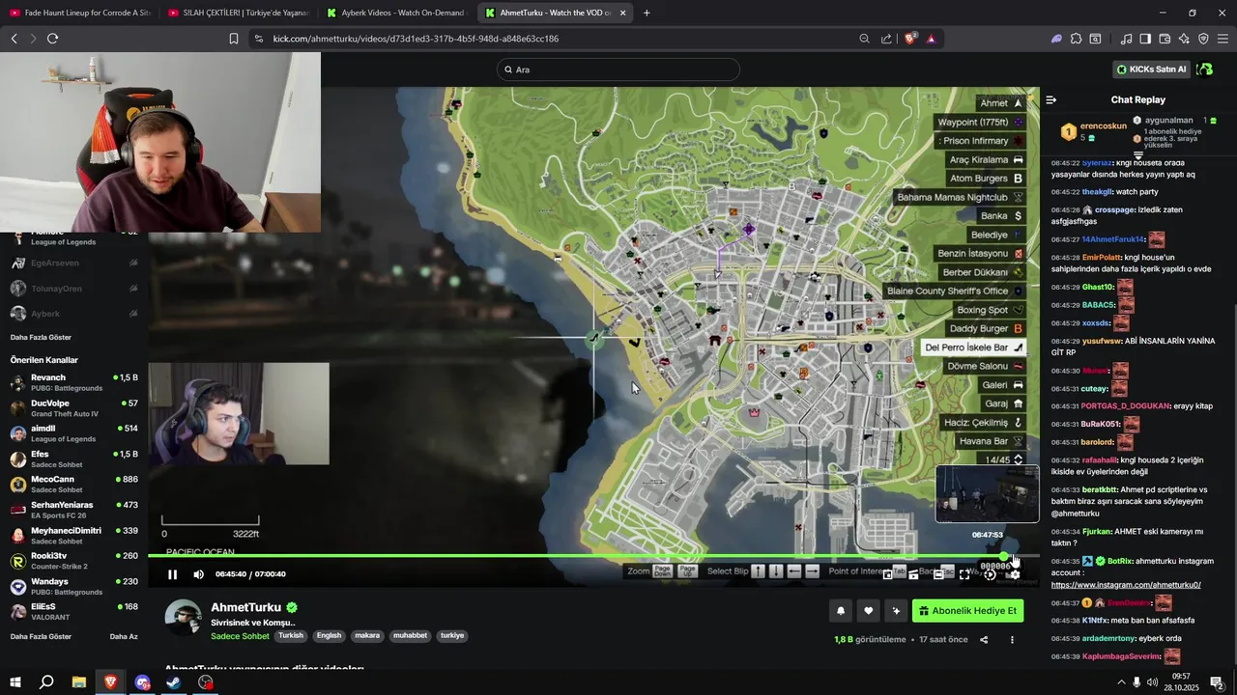Switch to Fade Haunt Lineup tab
The image size is (1237, 695).
point(79,13)
